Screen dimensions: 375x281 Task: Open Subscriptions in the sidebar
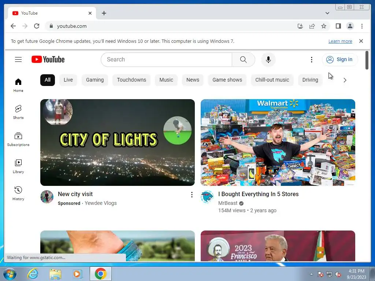pyautogui.click(x=18, y=139)
